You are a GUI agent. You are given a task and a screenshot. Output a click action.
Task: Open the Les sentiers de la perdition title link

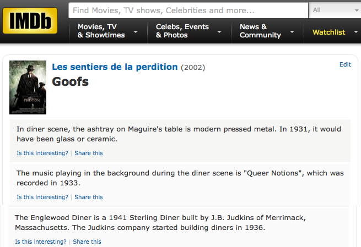(115, 67)
